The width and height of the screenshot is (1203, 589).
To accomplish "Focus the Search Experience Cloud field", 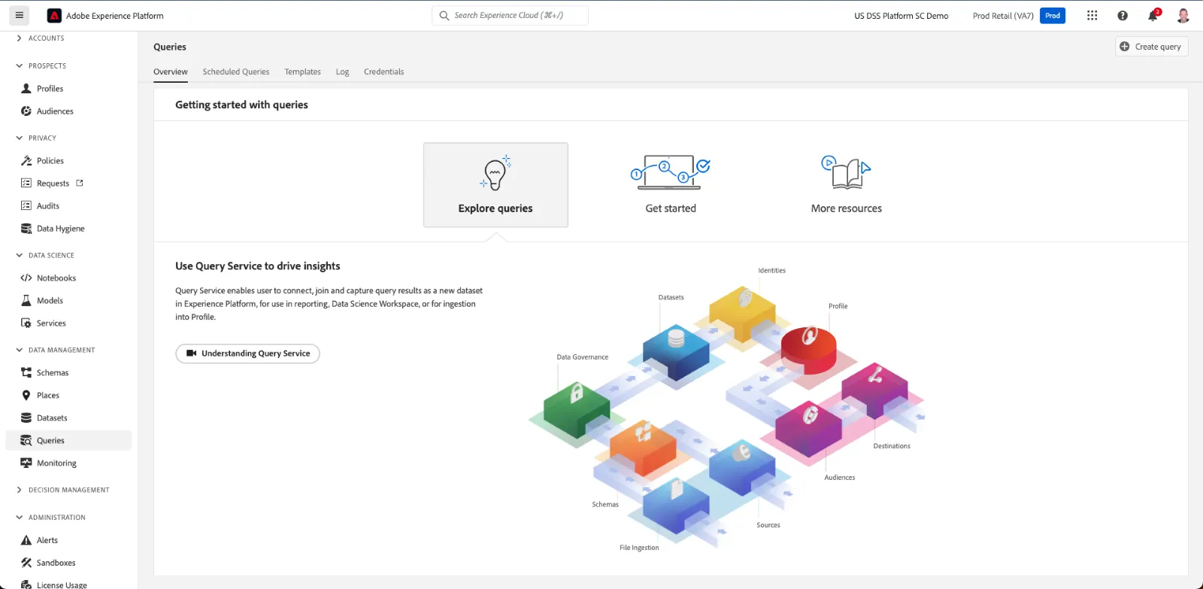I will pos(510,15).
